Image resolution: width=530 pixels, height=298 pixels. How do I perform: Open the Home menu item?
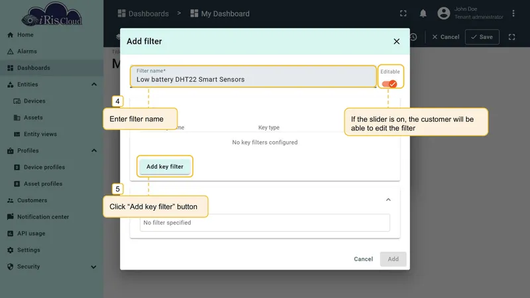tap(52, 35)
